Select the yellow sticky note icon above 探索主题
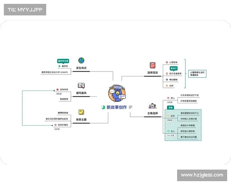Screen dimensions: 231x185 click(81, 112)
